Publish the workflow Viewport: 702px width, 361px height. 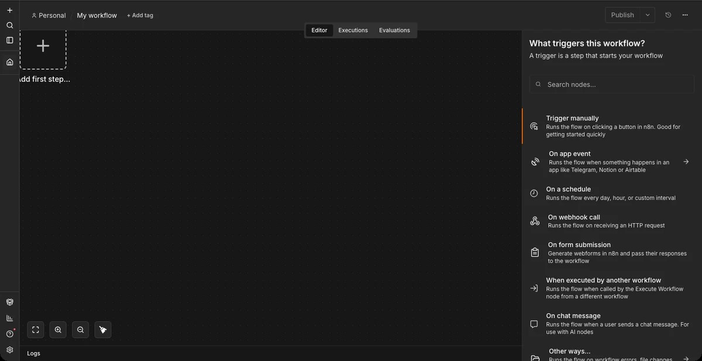[622, 15]
